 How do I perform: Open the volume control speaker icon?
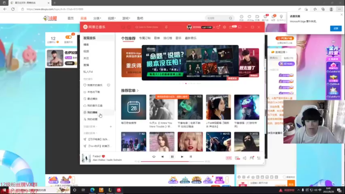[245, 158]
